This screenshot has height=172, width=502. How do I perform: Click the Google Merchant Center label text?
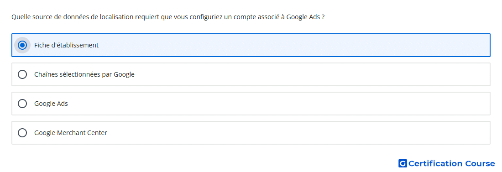point(70,133)
